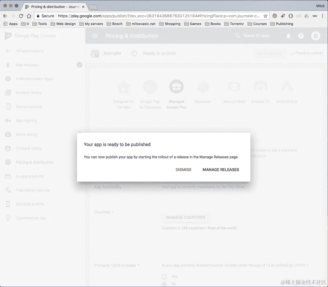The height and width of the screenshot is (287, 328).
Task: Go back in the browser
Action: (x=5, y=16)
